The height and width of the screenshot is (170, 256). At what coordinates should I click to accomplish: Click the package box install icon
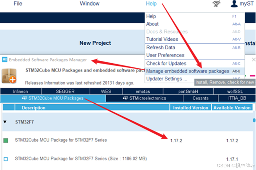click(x=9, y=76)
